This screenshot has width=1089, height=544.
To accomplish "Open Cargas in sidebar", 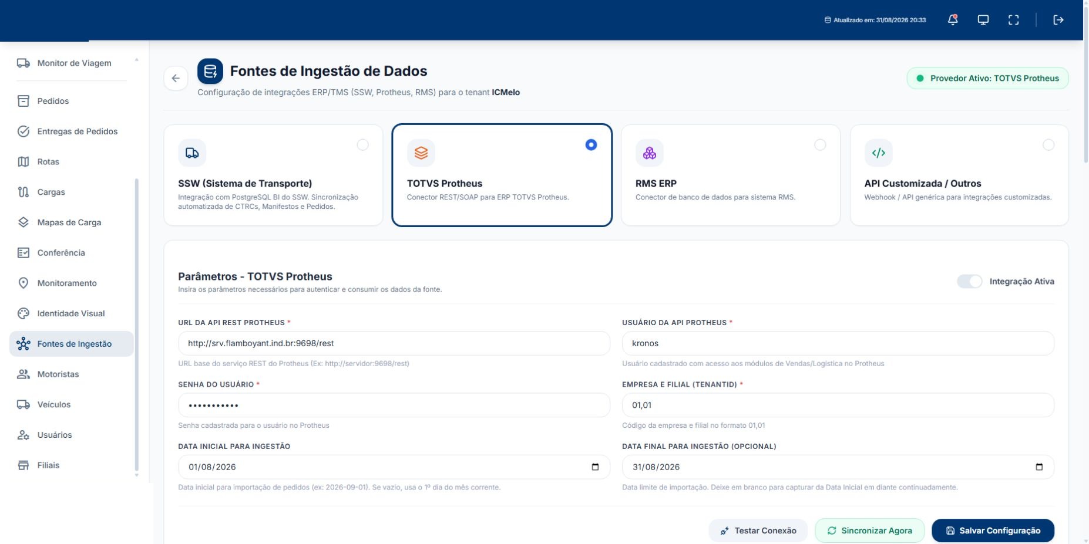I will tap(72, 192).
